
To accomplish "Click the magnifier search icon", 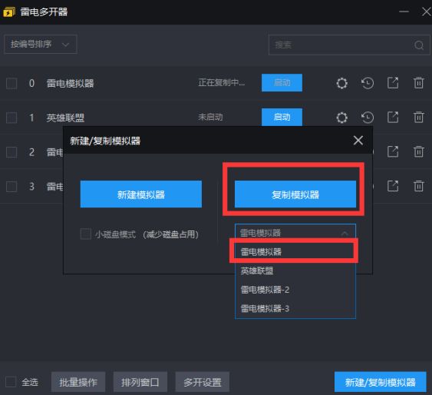I will pos(419,45).
